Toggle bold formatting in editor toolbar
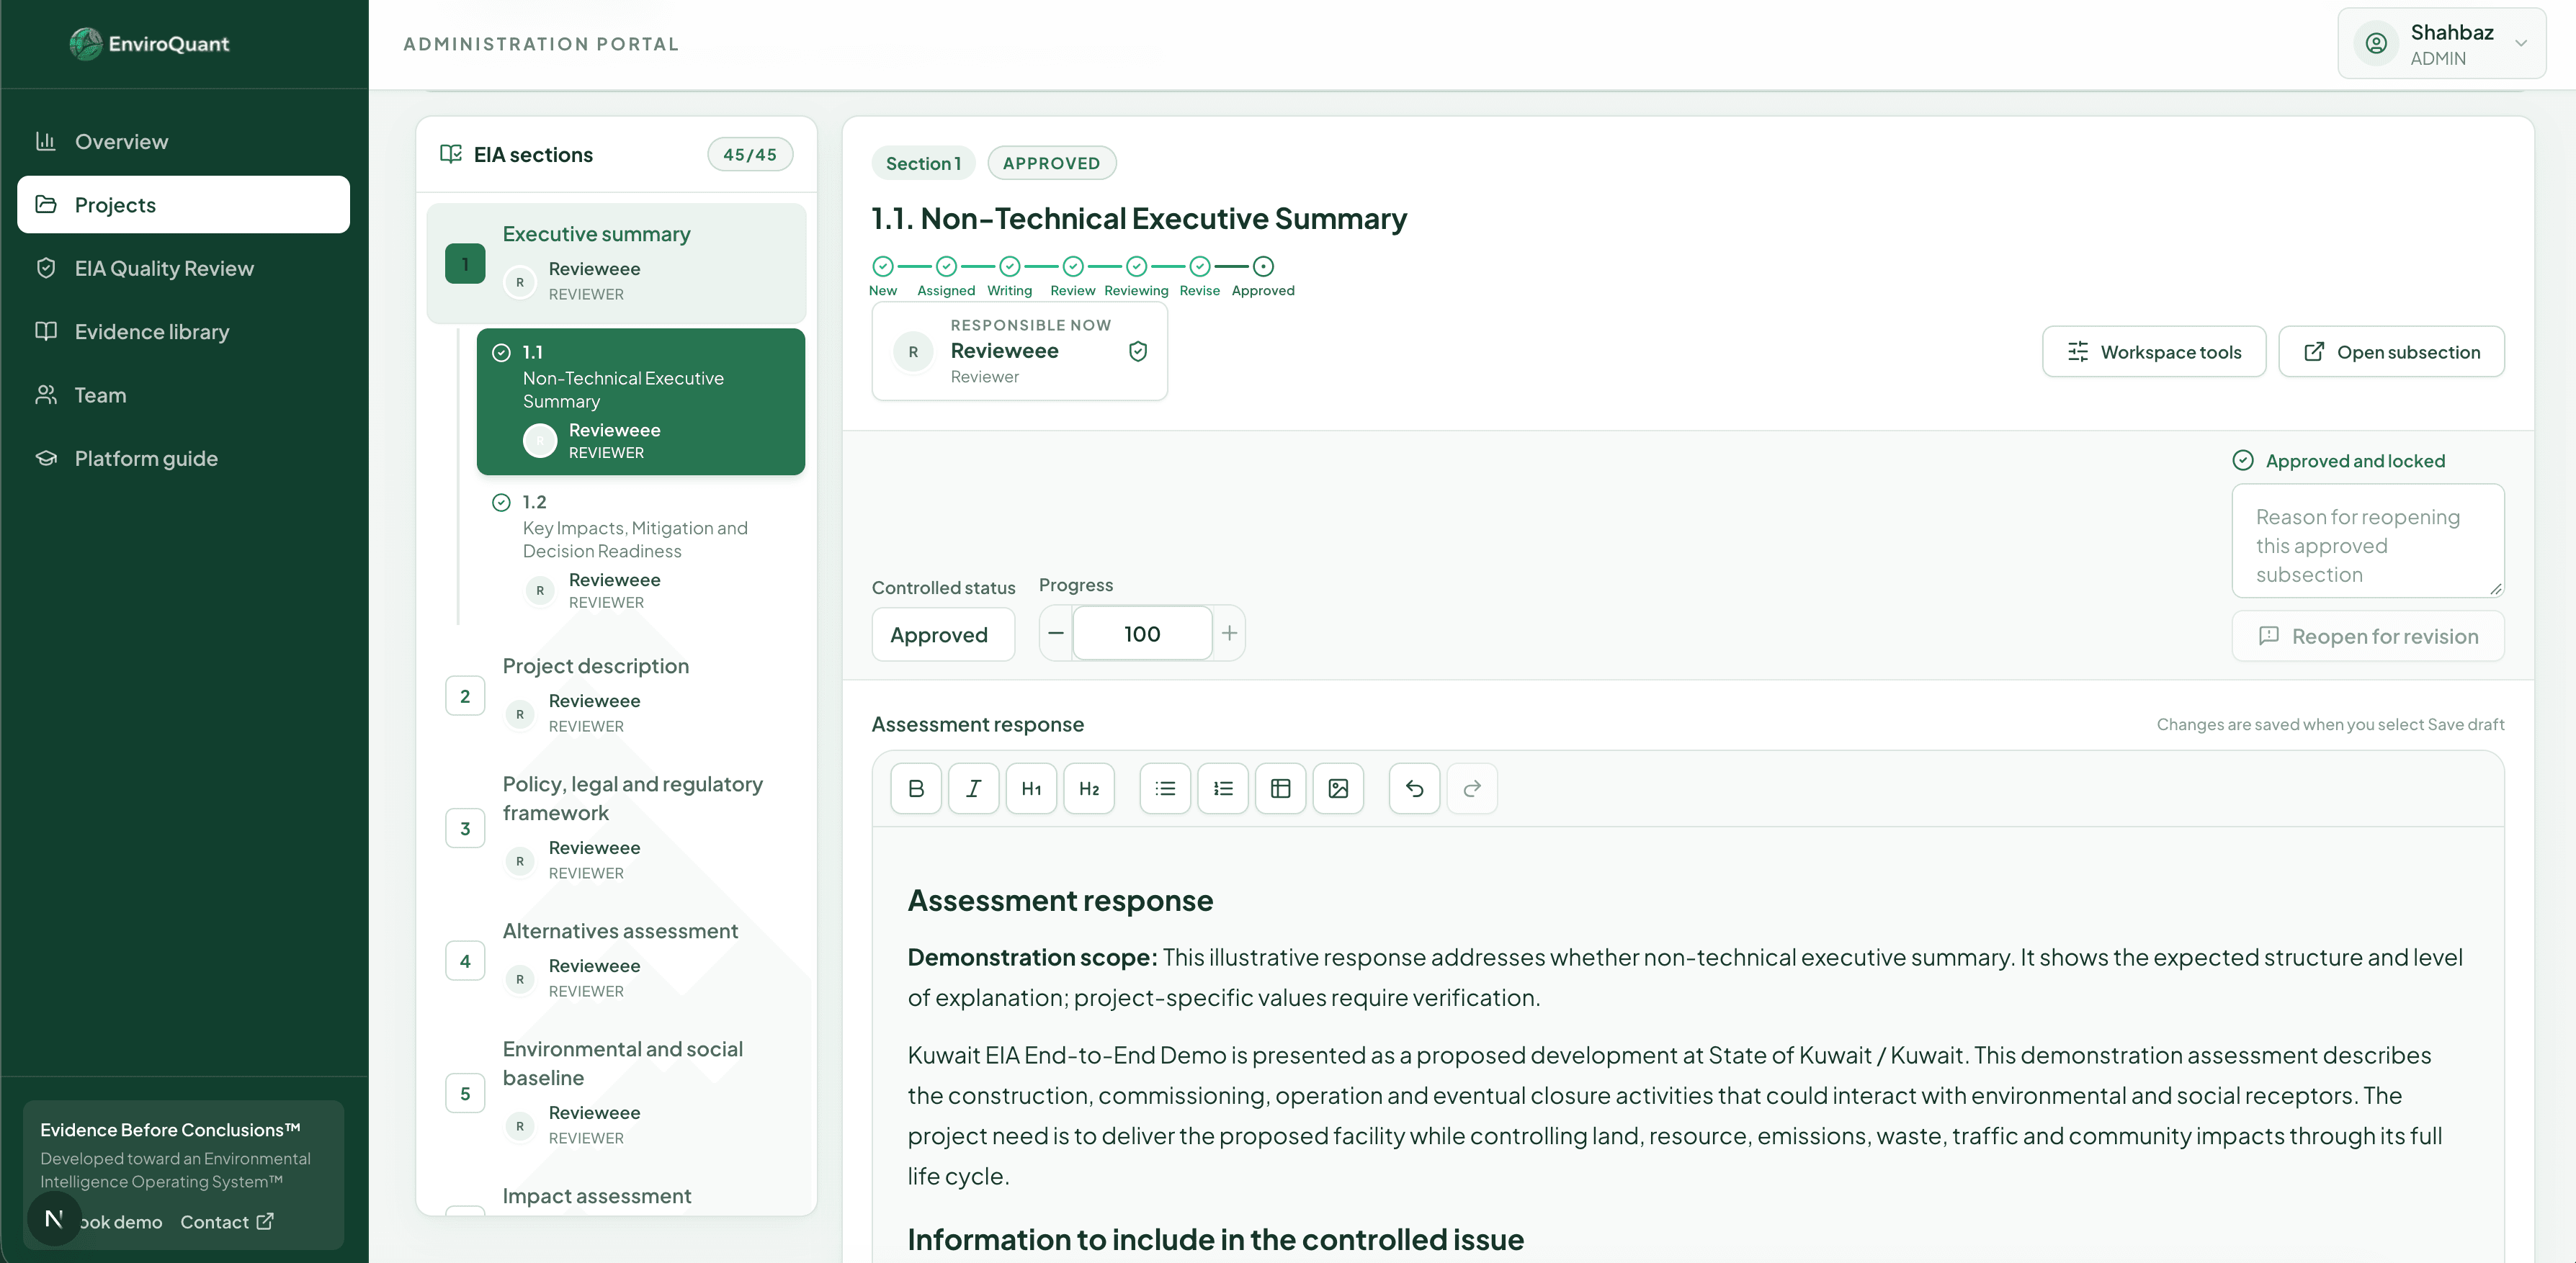The height and width of the screenshot is (1263, 2576). tap(915, 788)
